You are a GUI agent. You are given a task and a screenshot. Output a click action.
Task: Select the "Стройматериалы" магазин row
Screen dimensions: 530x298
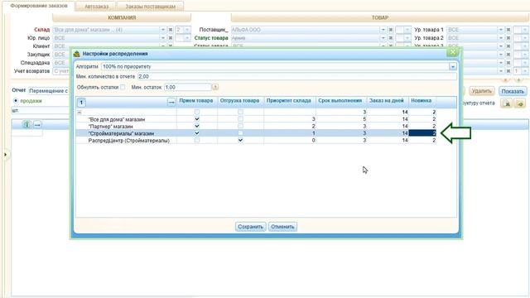point(256,133)
